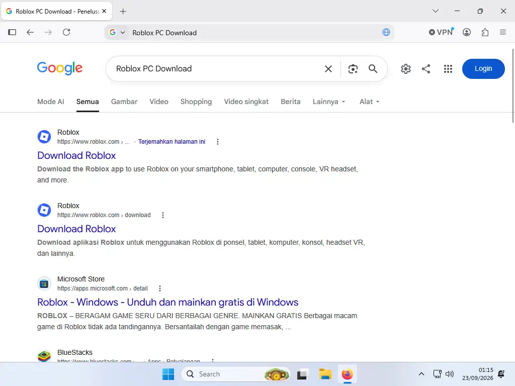Click the Roblox favicon of the first result

pos(44,137)
